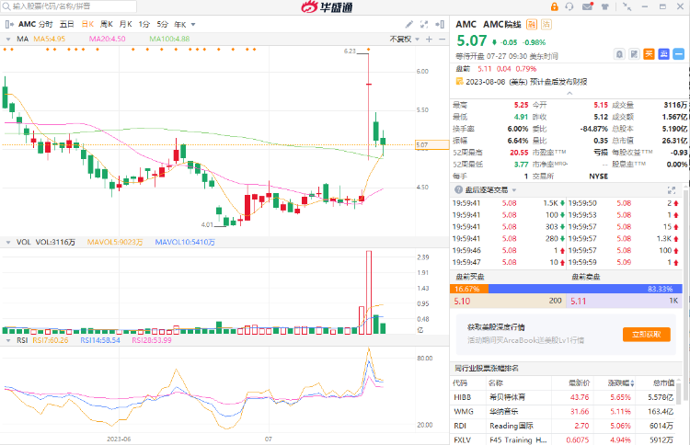Screen dimensions: 690x445
Task: Sort by 最新价 column header
Action: click(579, 383)
